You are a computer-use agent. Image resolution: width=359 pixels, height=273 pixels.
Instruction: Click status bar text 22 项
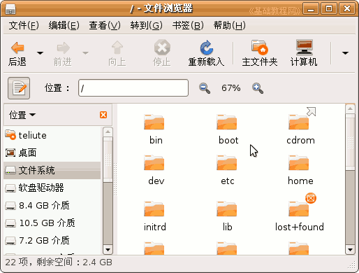pos(16,262)
